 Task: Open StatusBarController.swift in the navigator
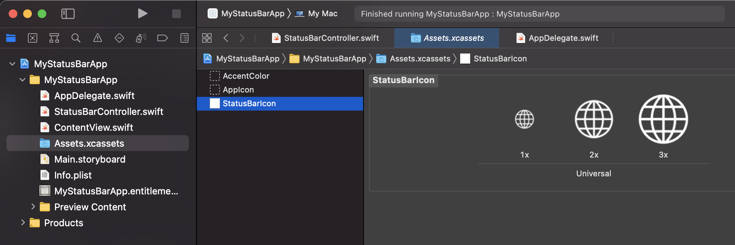102,112
